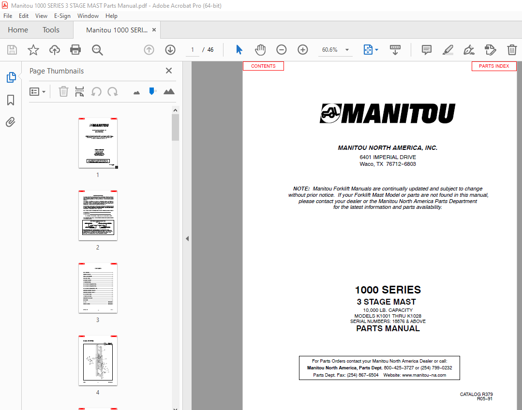Select page 2 thumbnail
This screenshot has height=410, width=522.
[x=98, y=215]
